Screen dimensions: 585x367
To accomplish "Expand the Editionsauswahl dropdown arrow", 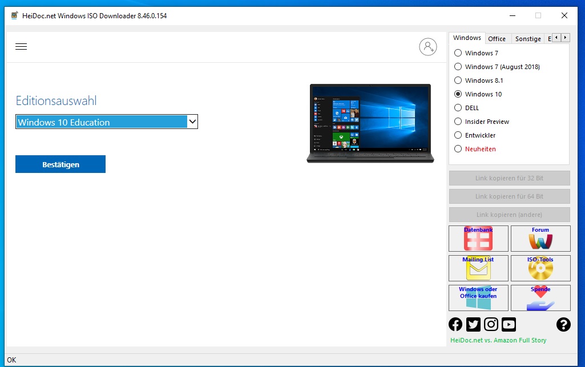I will [192, 122].
